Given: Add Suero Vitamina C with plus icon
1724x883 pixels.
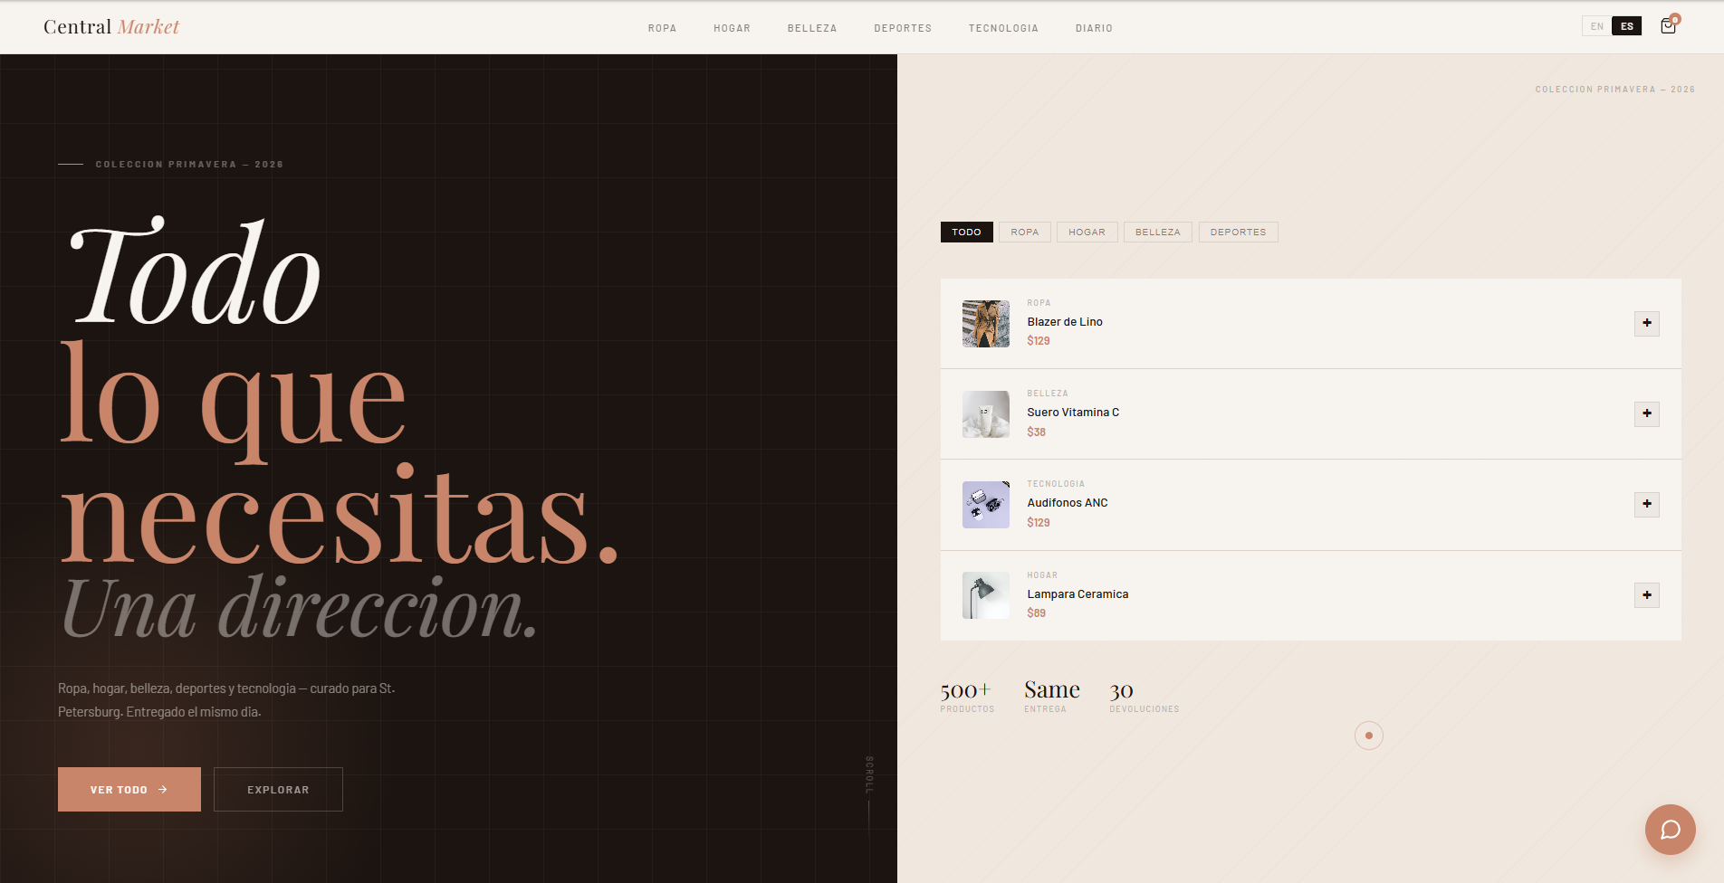Looking at the screenshot, I should tap(1646, 413).
